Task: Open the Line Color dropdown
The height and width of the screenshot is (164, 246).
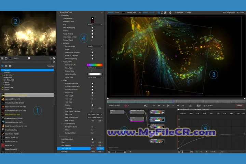Action: 95,114
